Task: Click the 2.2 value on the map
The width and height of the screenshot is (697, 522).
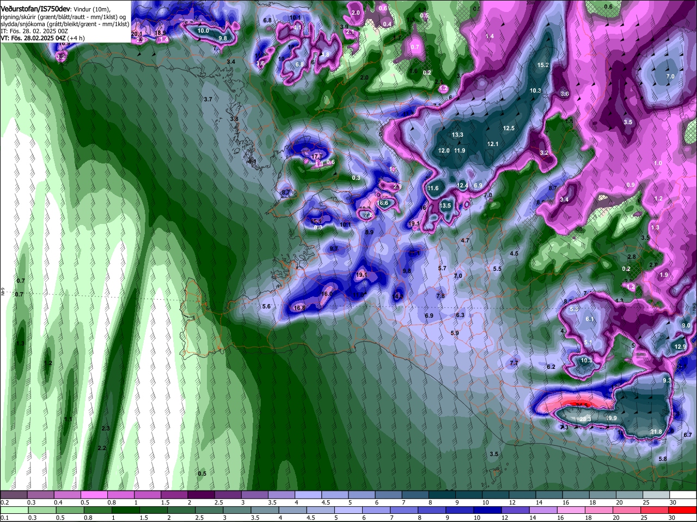Action: click(x=102, y=448)
